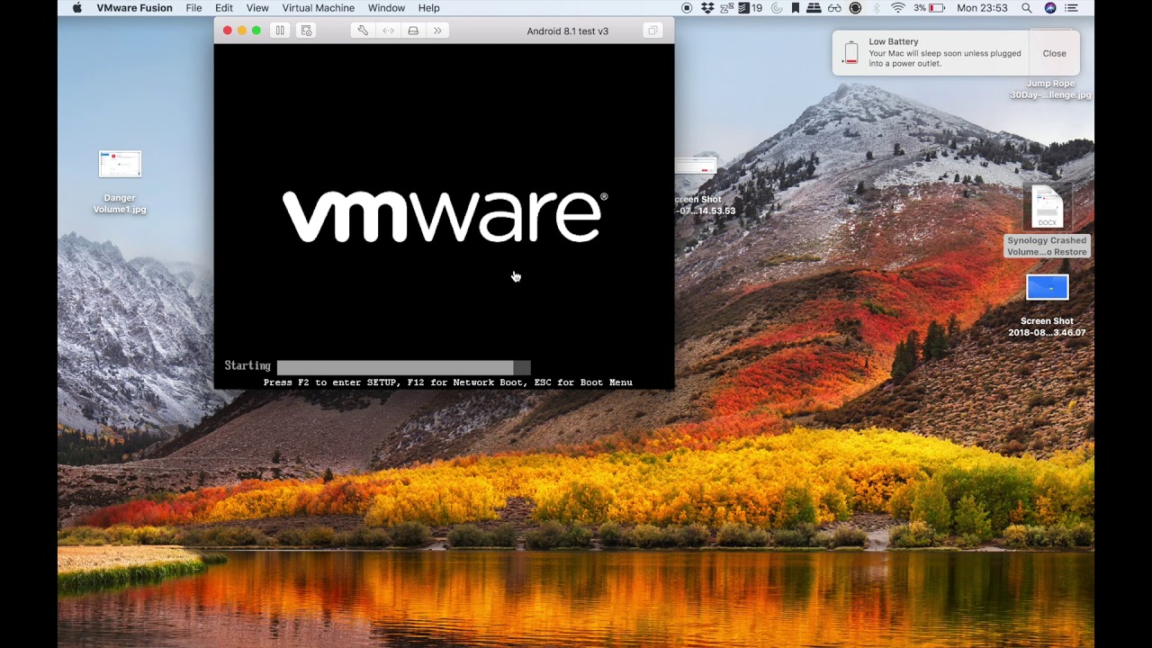Screen dimensions: 1152x648
Task: Open Spotlight search magnifier
Action: pyautogui.click(x=1027, y=8)
